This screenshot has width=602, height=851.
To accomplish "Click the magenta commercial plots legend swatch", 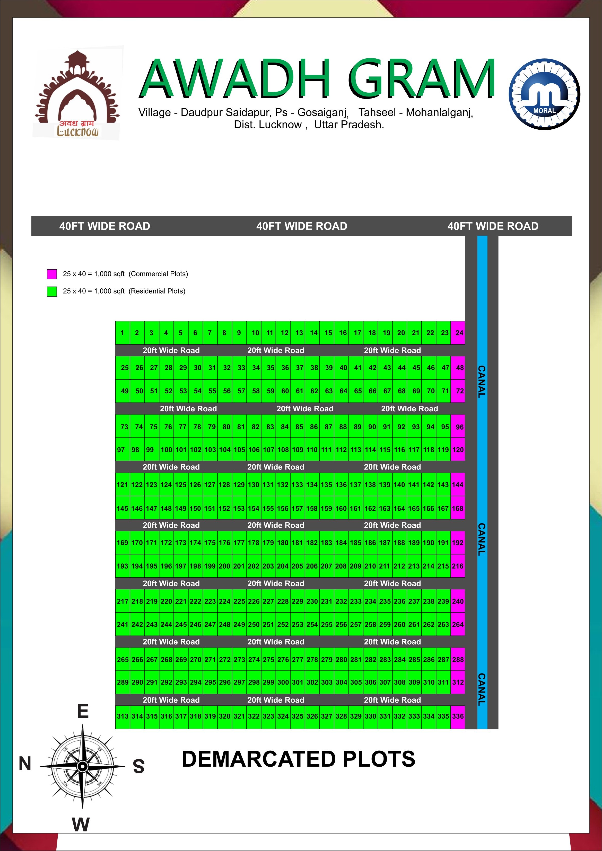I will (x=52, y=274).
